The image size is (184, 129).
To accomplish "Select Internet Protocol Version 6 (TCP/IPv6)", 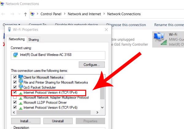I will [x=51, y=108].
